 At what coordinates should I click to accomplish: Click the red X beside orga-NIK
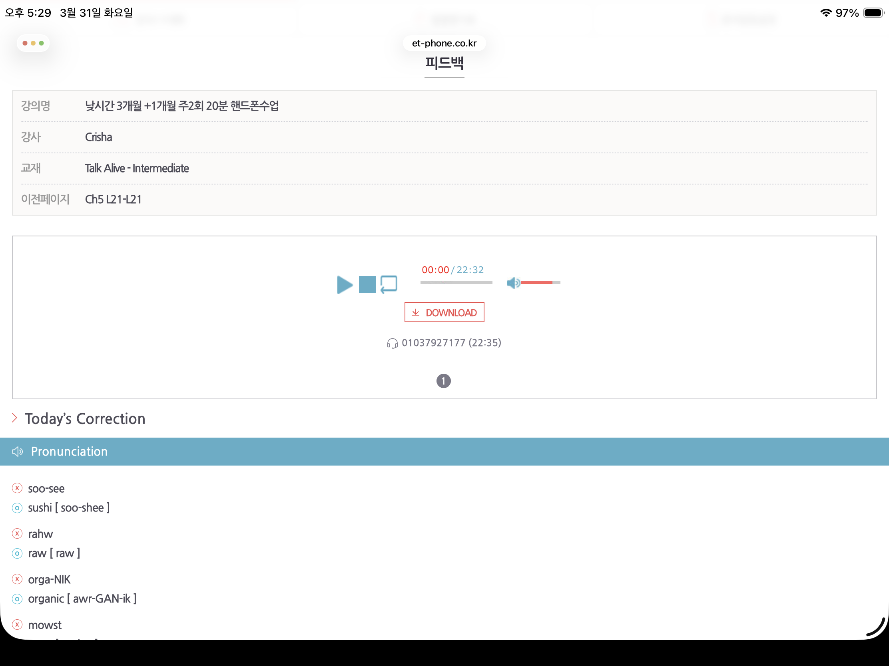pyautogui.click(x=17, y=579)
